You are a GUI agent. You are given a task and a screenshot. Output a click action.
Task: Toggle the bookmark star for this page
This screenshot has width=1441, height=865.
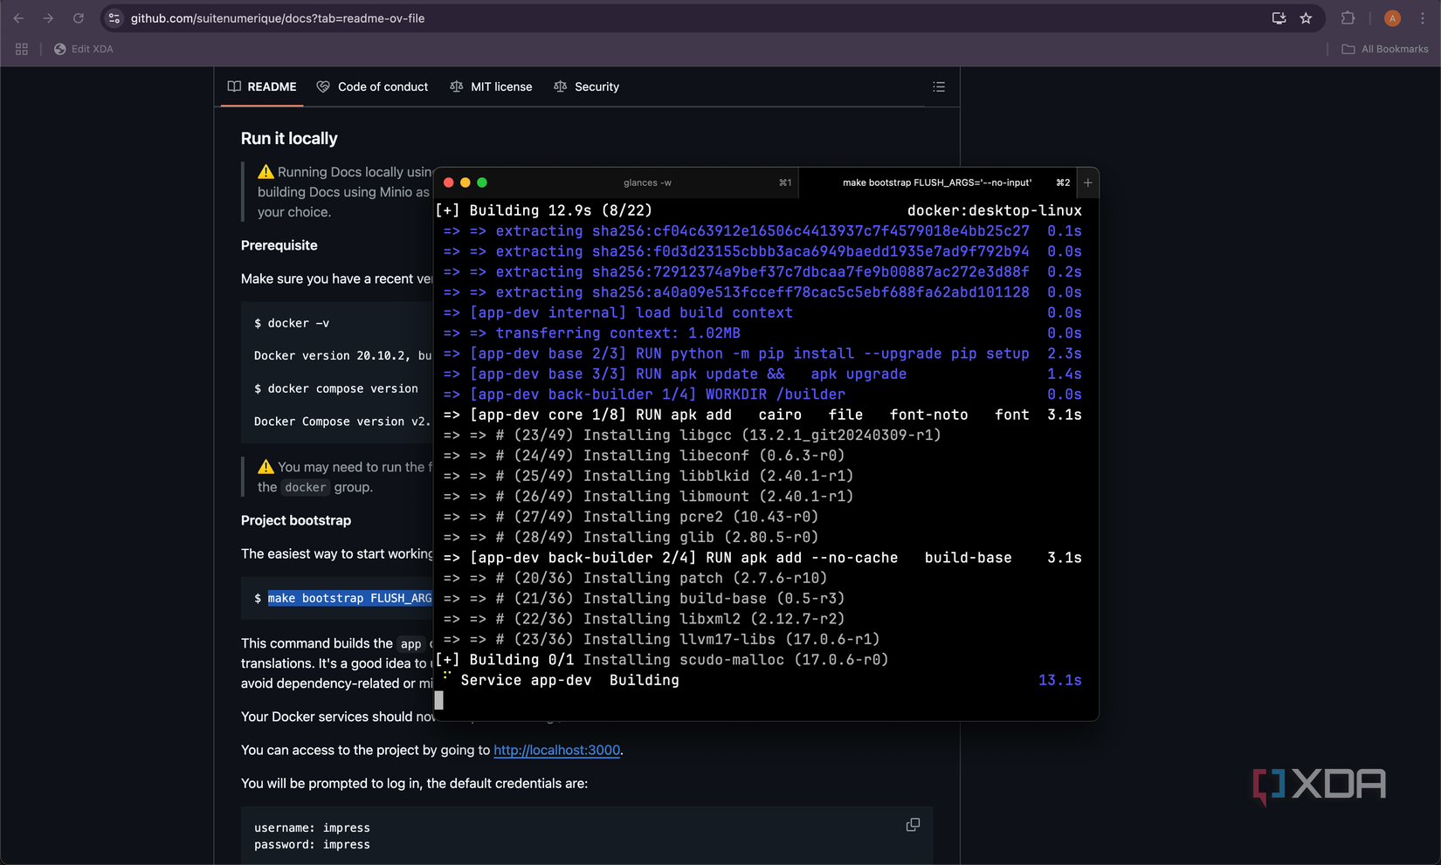pyautogui.click(x=1307, y=17)
